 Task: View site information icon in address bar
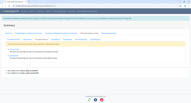pyautogui.click(x=14, y=6)
